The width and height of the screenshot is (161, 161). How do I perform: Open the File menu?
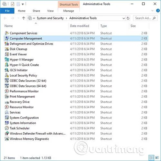(7, 11)
